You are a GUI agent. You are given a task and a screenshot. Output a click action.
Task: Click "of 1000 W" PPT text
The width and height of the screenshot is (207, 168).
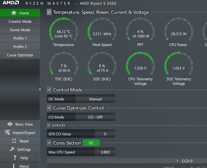(x=141, y=36)
